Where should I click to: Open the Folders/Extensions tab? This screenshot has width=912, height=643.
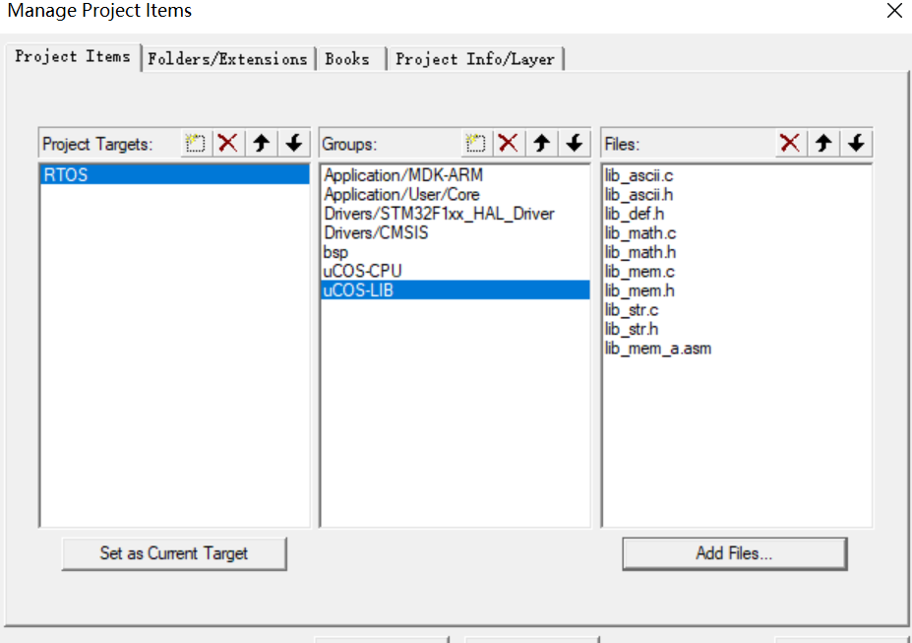coord(227,59)
